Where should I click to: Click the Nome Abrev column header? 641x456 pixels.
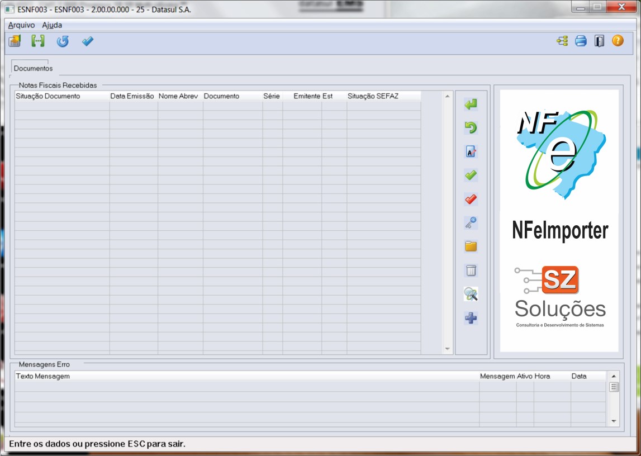pyautogui.click(x=181, y=96)
